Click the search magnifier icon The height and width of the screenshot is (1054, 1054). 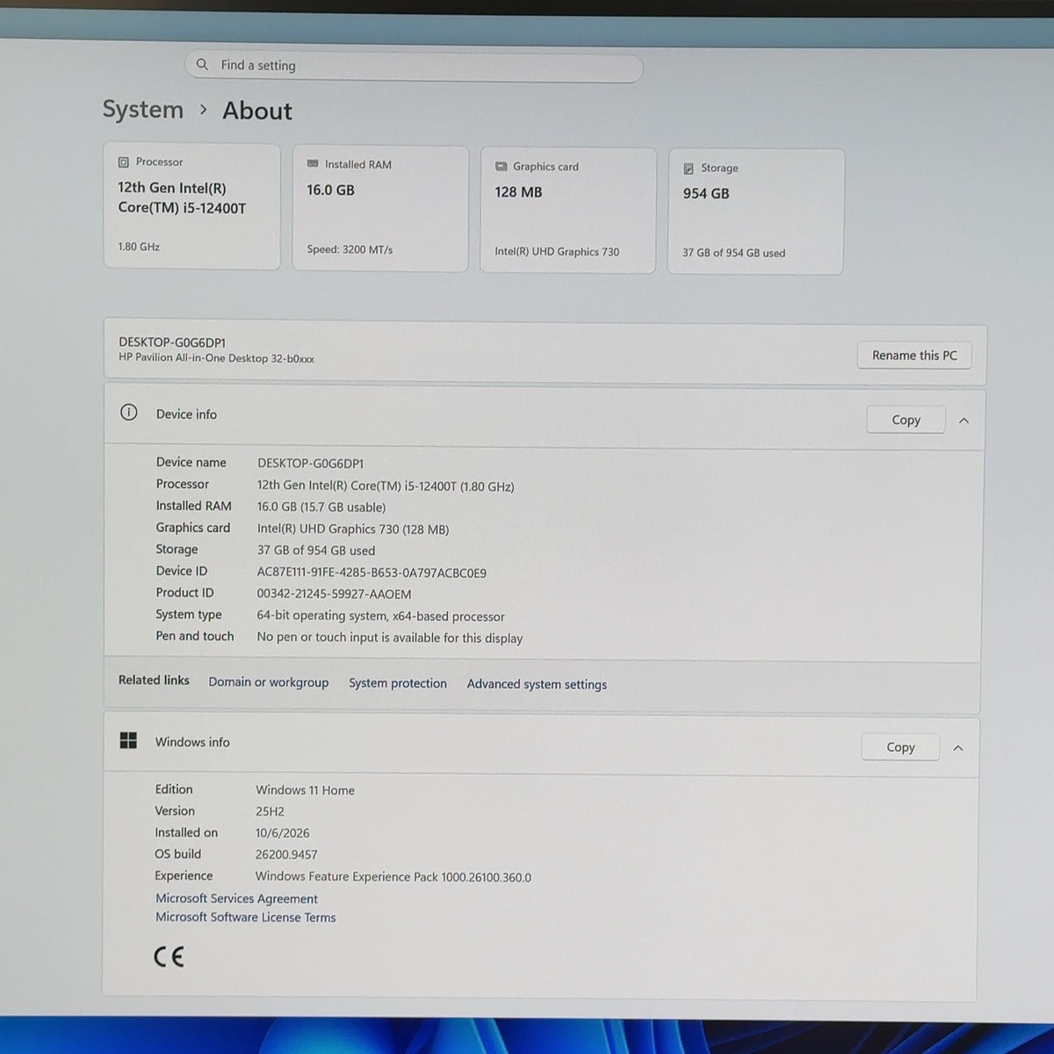tap(202, 64)
